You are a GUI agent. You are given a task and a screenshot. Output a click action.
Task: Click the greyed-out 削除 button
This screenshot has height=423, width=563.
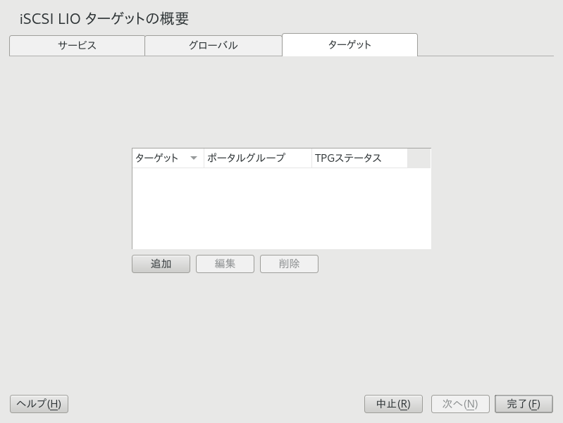pos(289,264)
